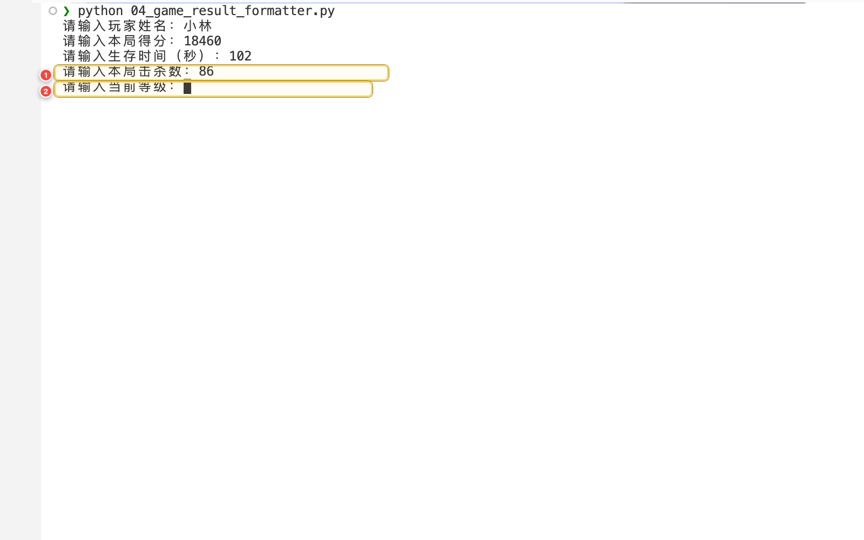Click the word python in the command
This screenshot has height=540, width=864.
(100, 11)
